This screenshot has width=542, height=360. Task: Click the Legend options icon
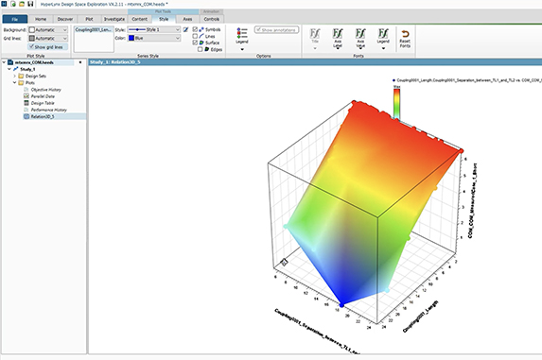(242, 33)
